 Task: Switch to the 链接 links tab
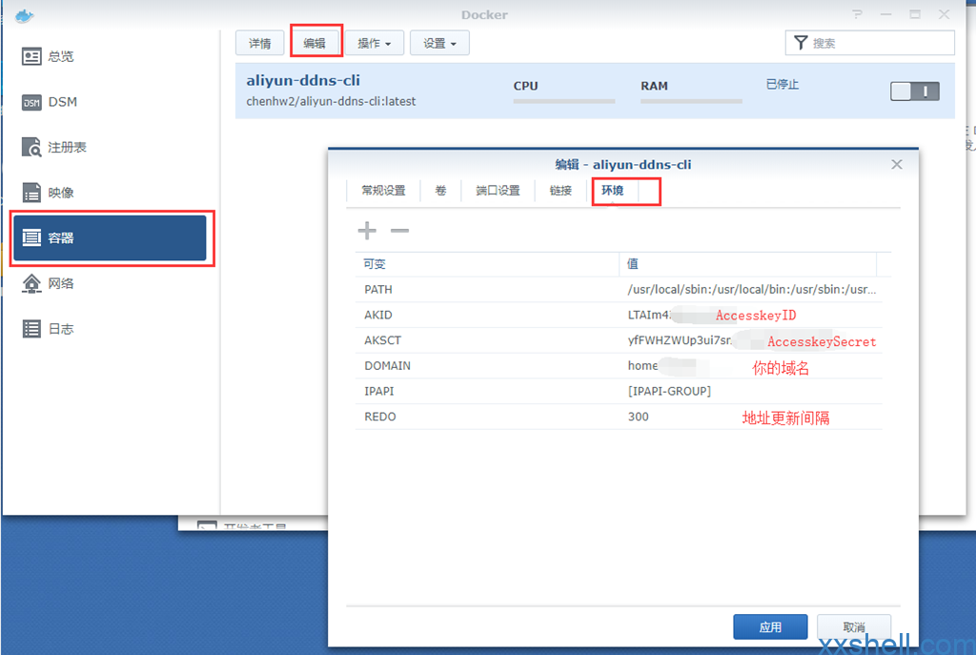(560, 191)
